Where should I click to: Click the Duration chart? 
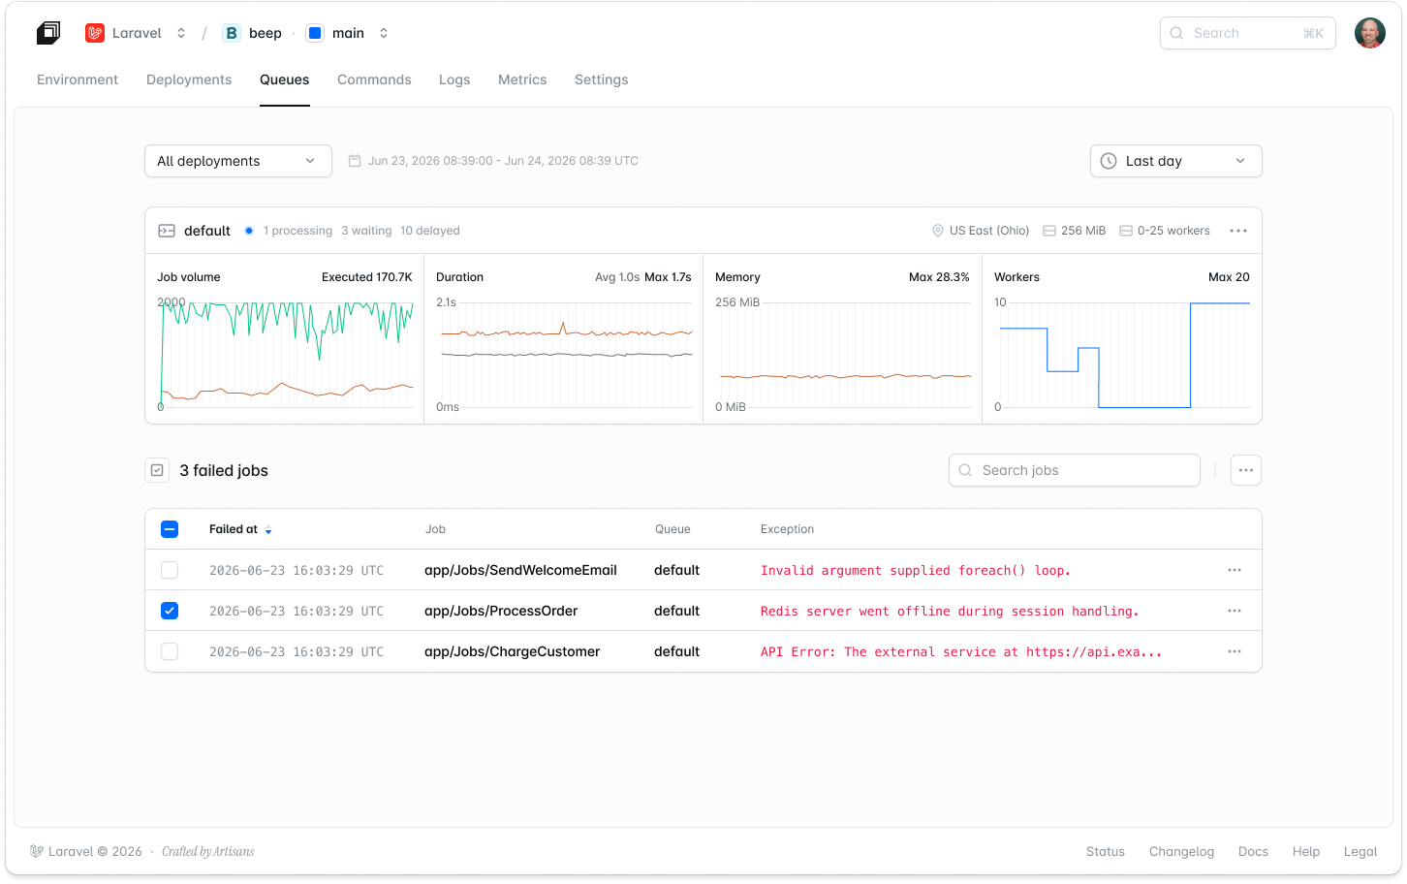565,355
